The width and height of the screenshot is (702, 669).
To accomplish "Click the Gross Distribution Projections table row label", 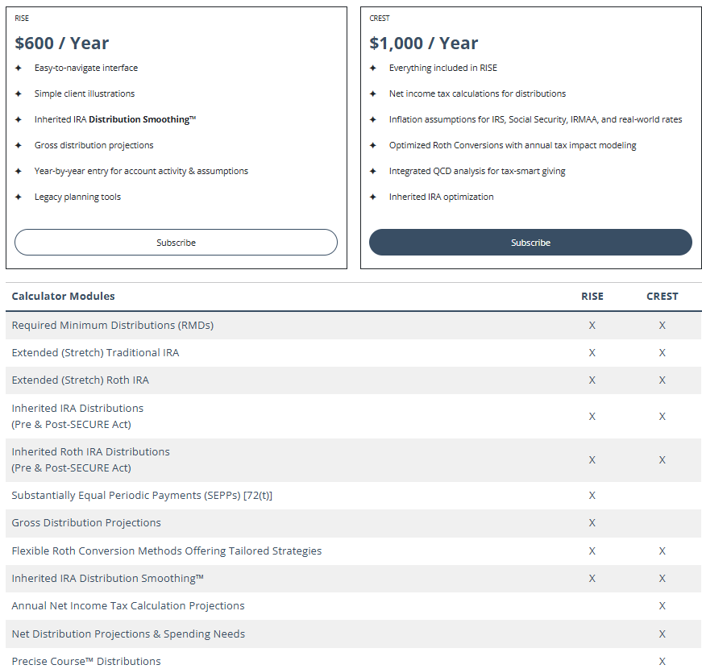I will (x=86, y=522).
